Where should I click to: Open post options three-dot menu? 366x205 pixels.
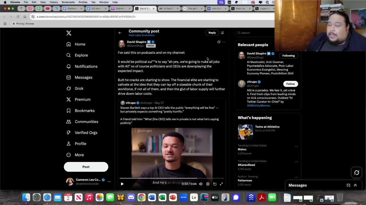224,42
